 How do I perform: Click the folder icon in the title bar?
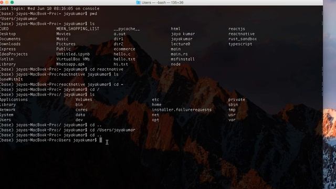pos(138,3)
